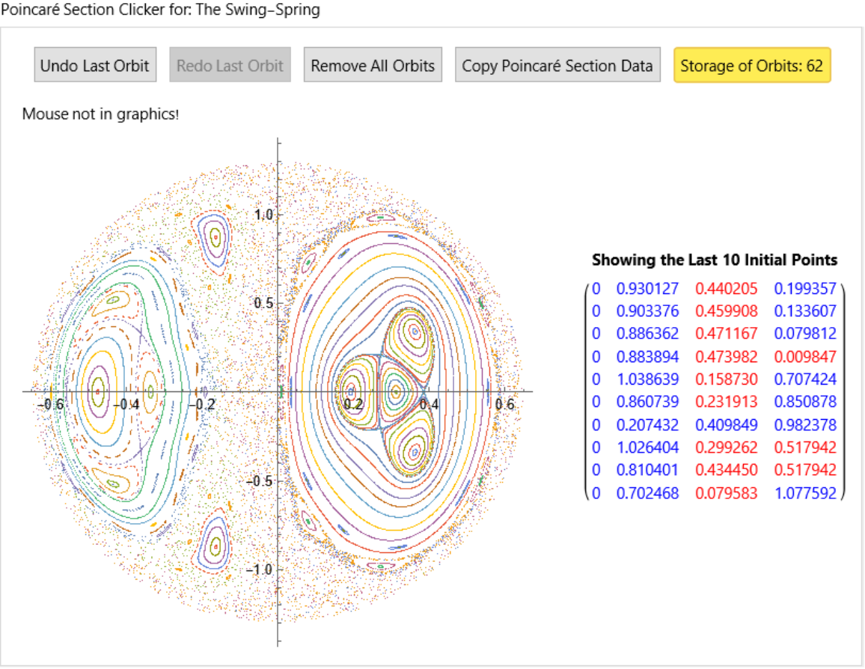Viewport: 865px width, 669px height.
Task: Click center of the upper-left small island near 1.0
Action: click(x=216, y=237)
